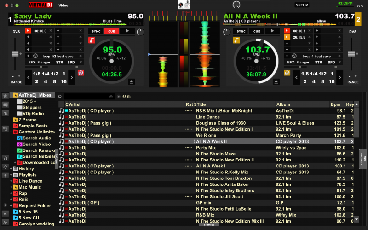The height and width of the screenshot is (230, 368).
Task: Jump to deck 2 red cue at 00:00.1
Action: 287,31
